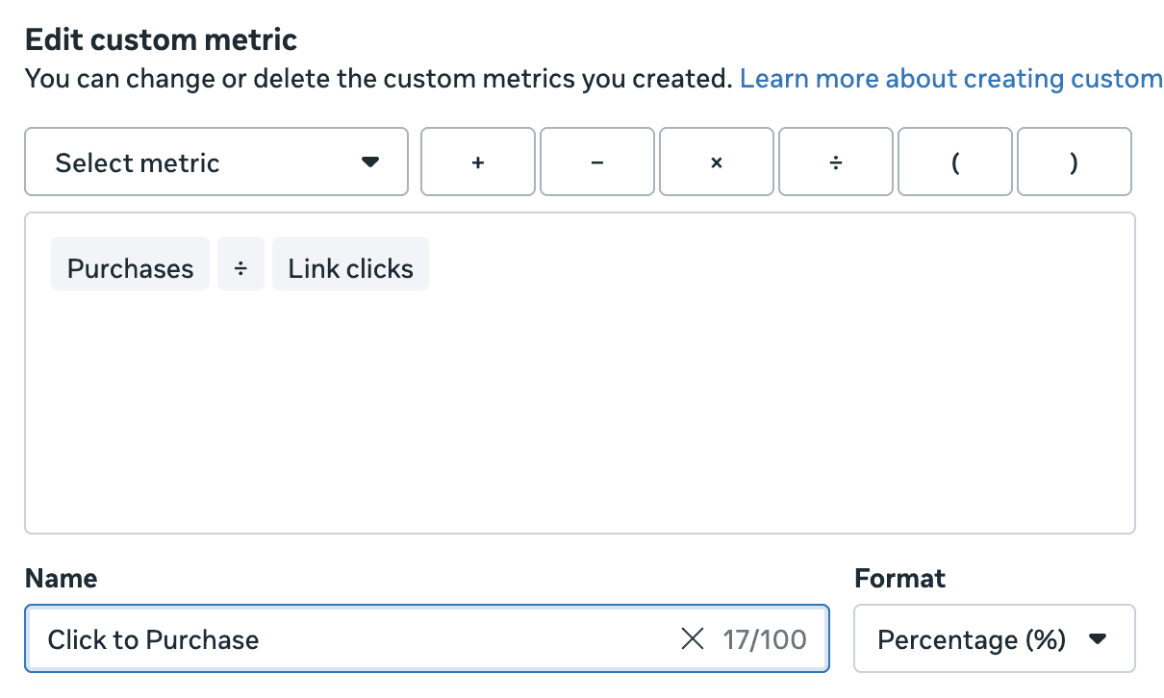Screen dimensions: 1164x698
Task: Click the addition operator button
Action: tap(477, 162)
